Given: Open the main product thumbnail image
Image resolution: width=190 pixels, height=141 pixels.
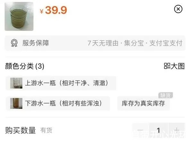Looking at the screenshot, I should pyautogui.click(x=19, y=16).
